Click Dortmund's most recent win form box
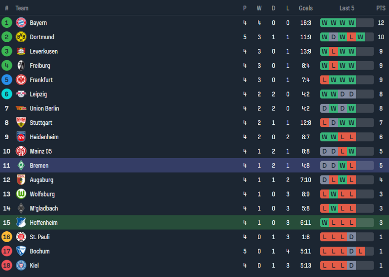Image resolution: width=389 pixels, height=277 pixels. 361,37
